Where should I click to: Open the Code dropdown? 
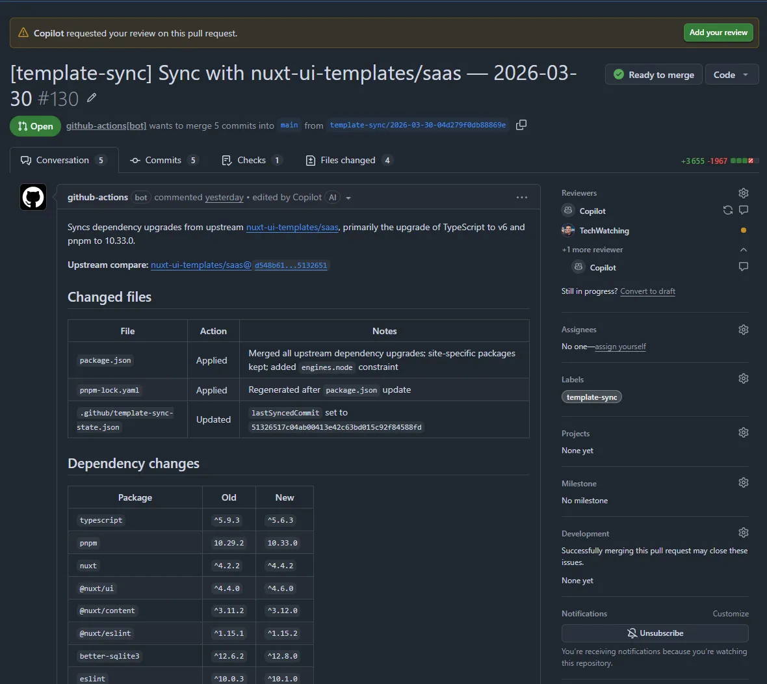[732, 74]
